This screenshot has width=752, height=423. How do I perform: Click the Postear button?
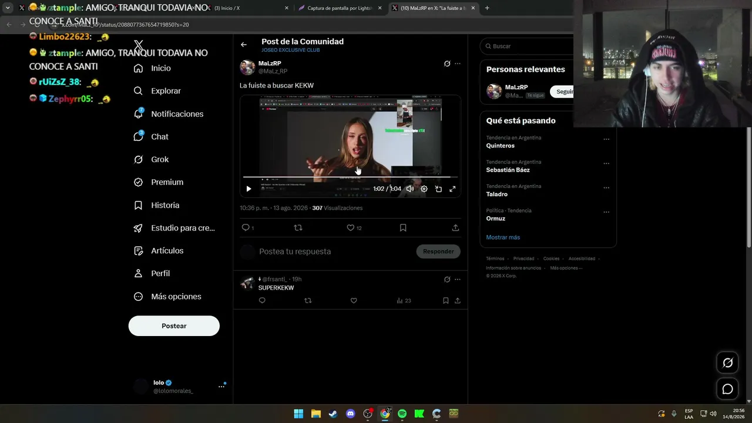pyautogui.click(x=174, y=326)
